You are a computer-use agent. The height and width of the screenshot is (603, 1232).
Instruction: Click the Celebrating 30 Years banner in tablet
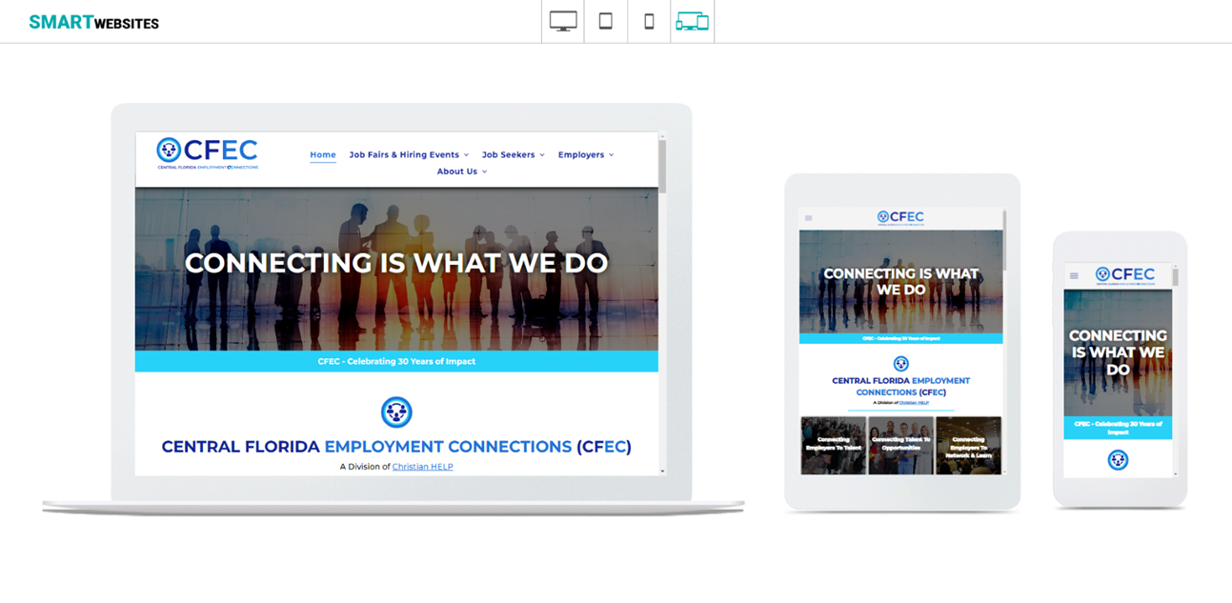(x=900, y=338)
